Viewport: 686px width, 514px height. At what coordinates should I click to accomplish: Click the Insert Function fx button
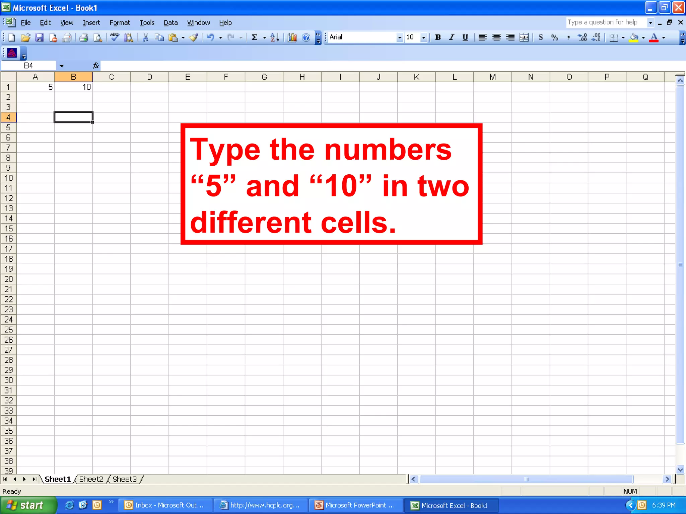pos(96,66)
